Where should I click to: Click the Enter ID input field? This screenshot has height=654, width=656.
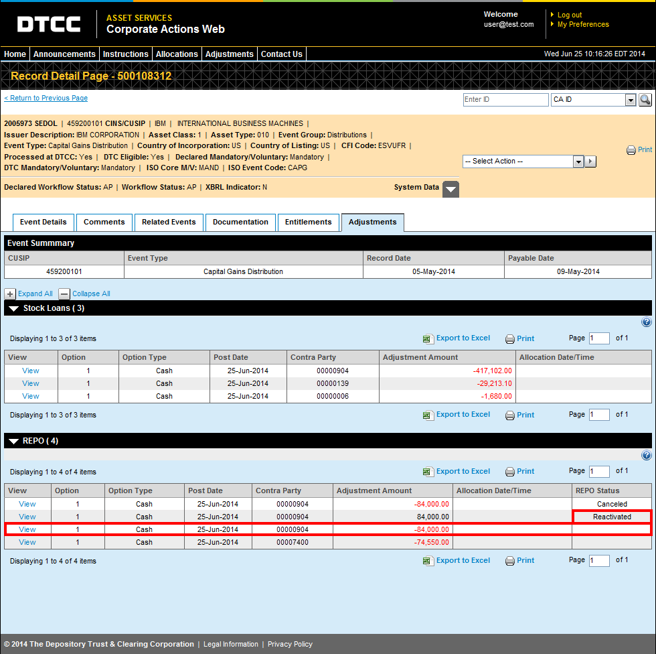click(x=505, y=100)
